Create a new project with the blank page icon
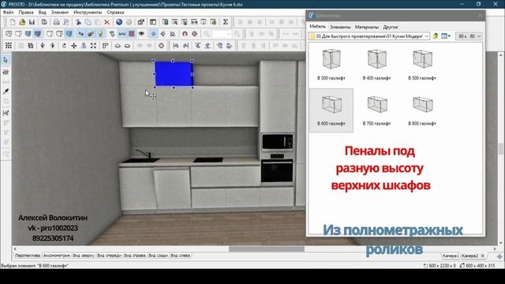 tap(13, 22)
